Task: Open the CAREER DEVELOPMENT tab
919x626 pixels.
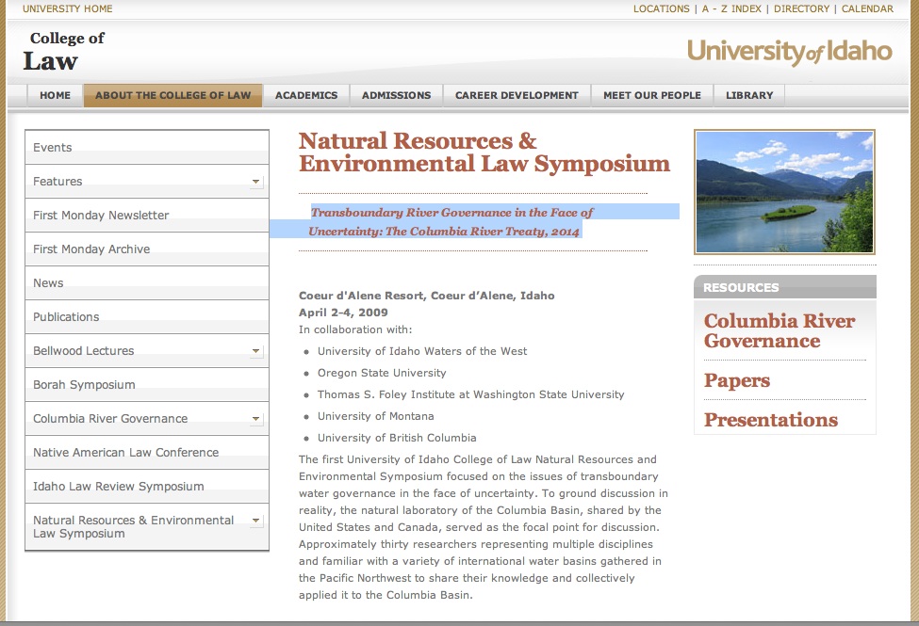Action: click(517, 95)
